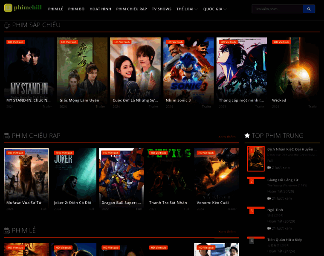Click the FHD Vietsub badge on Joker 2
The width and height of the screenshot is (324, 256).
(64, 153)
